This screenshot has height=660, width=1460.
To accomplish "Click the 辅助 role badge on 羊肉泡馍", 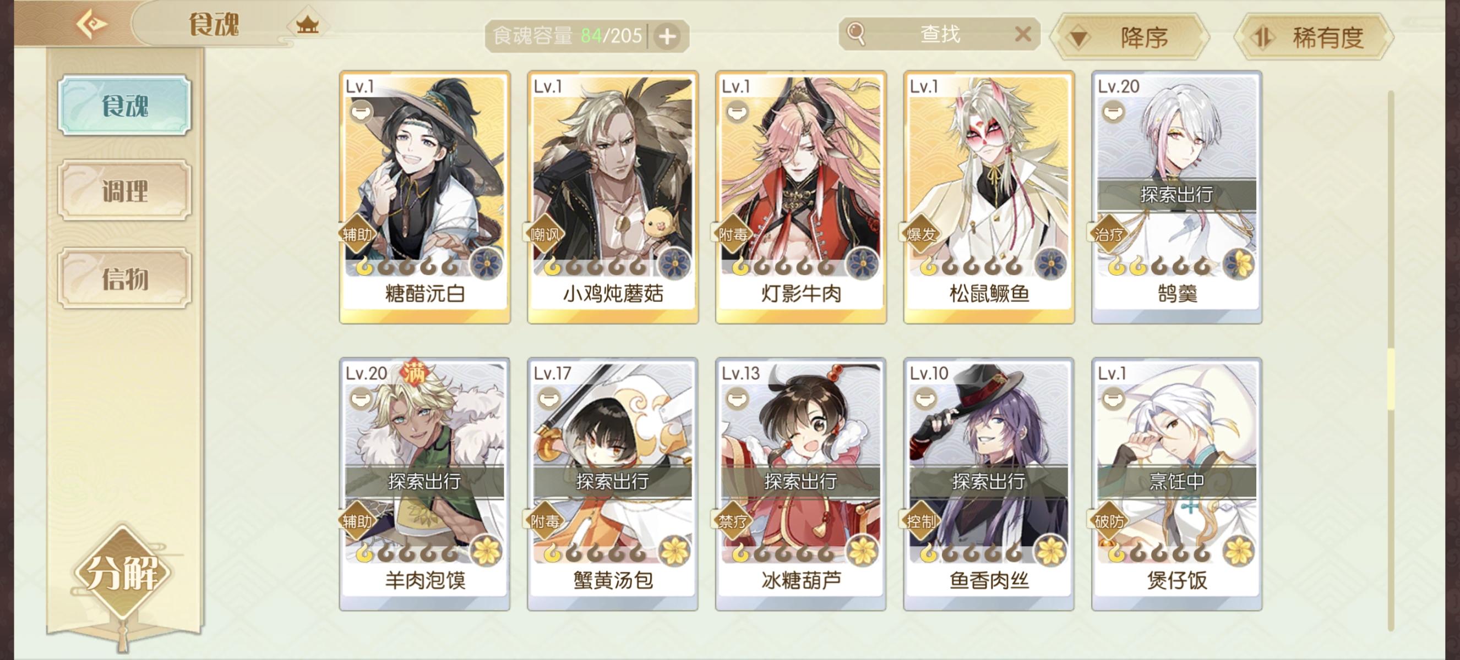I will click(x=357, y=520).
